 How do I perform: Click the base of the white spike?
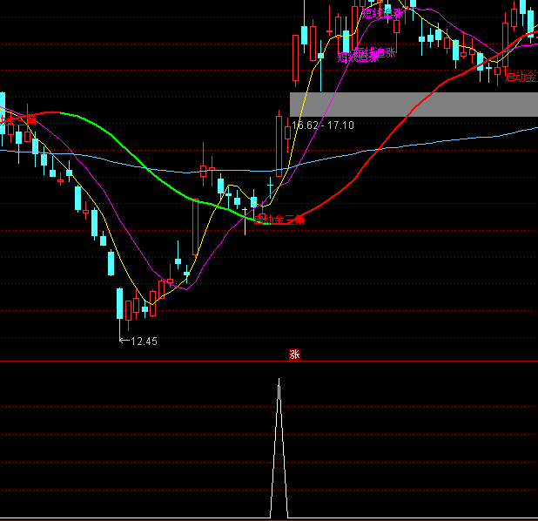click(279, 516)
